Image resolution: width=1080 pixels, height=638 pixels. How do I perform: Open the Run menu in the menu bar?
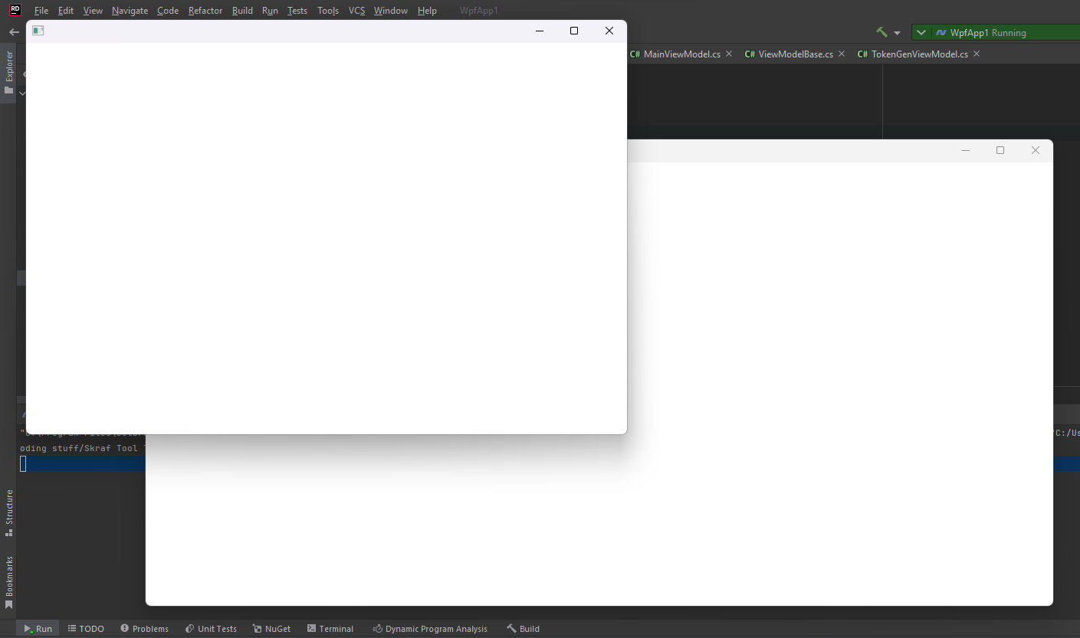click(270, 11)
